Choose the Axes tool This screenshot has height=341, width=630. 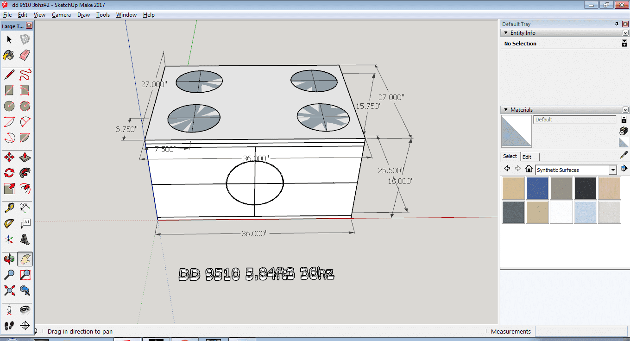9,240
